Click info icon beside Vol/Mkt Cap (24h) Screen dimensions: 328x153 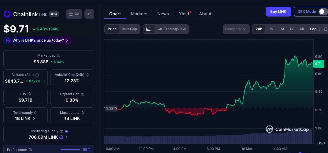(88, 75)
